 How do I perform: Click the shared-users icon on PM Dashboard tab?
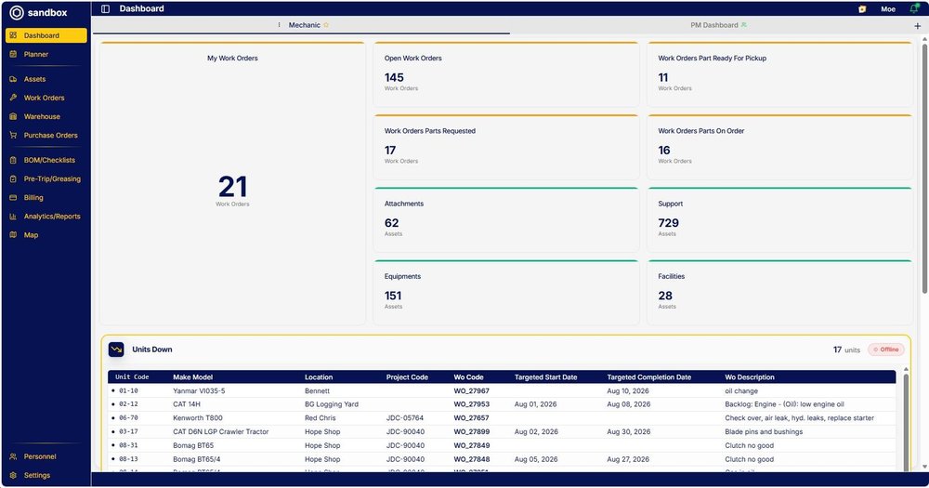point(743,25)
